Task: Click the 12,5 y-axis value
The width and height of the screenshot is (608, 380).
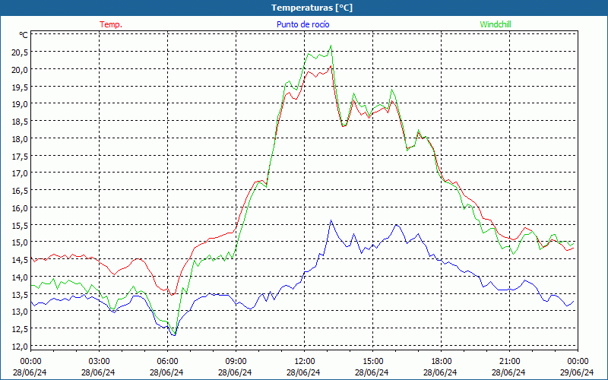Action: tap(20, 329)
